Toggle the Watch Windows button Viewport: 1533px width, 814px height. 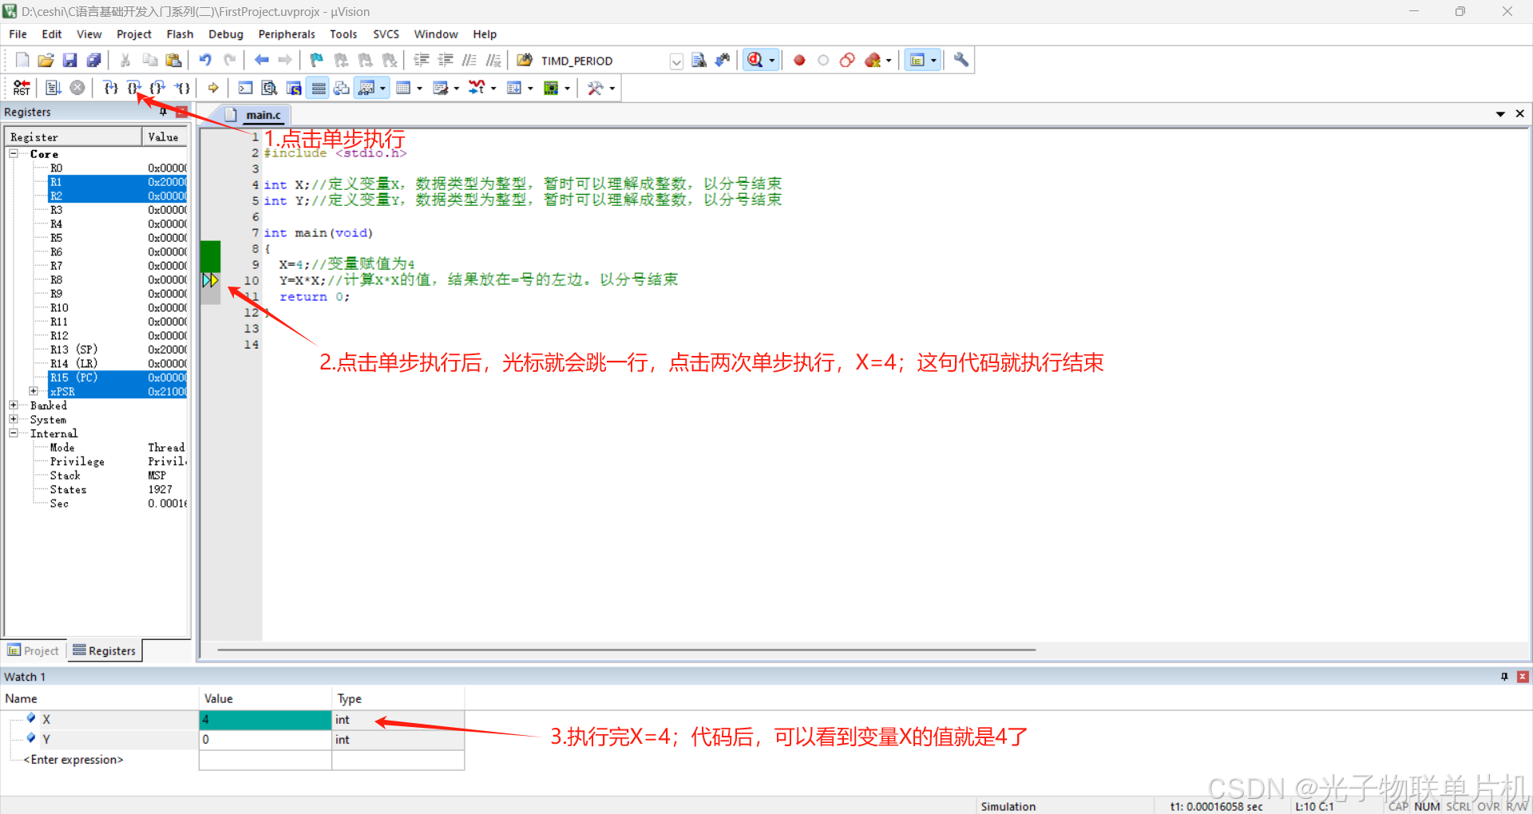(x=367, y=88)
